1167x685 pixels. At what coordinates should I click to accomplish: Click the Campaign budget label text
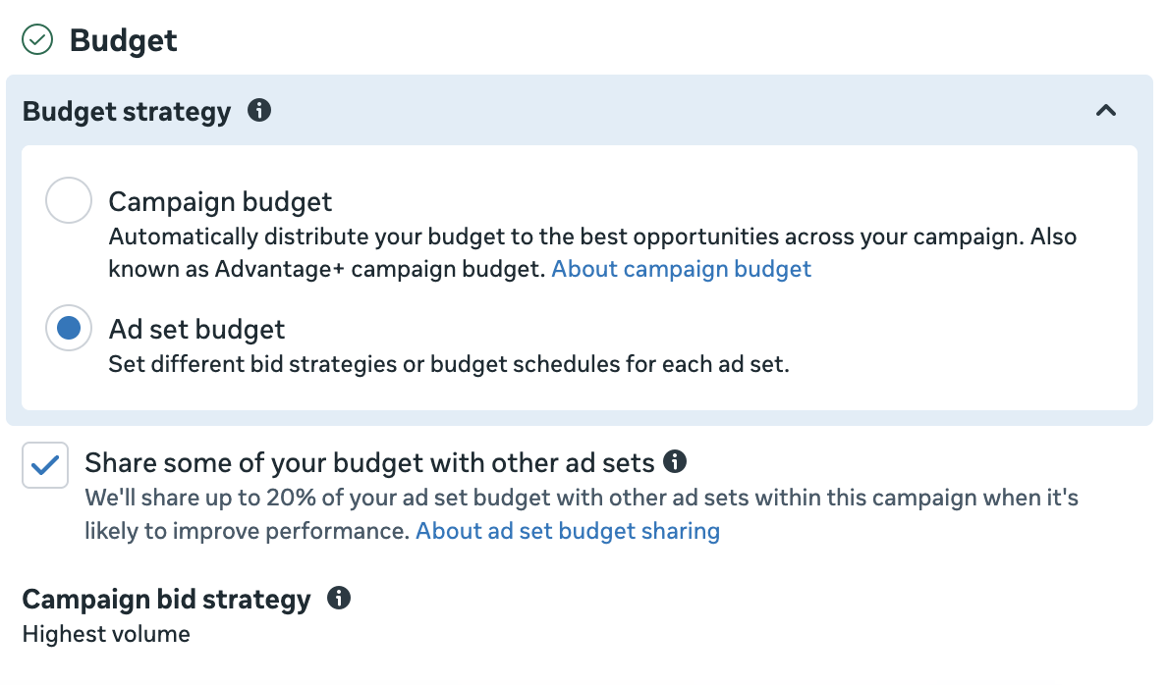click(x=220, y=201)
